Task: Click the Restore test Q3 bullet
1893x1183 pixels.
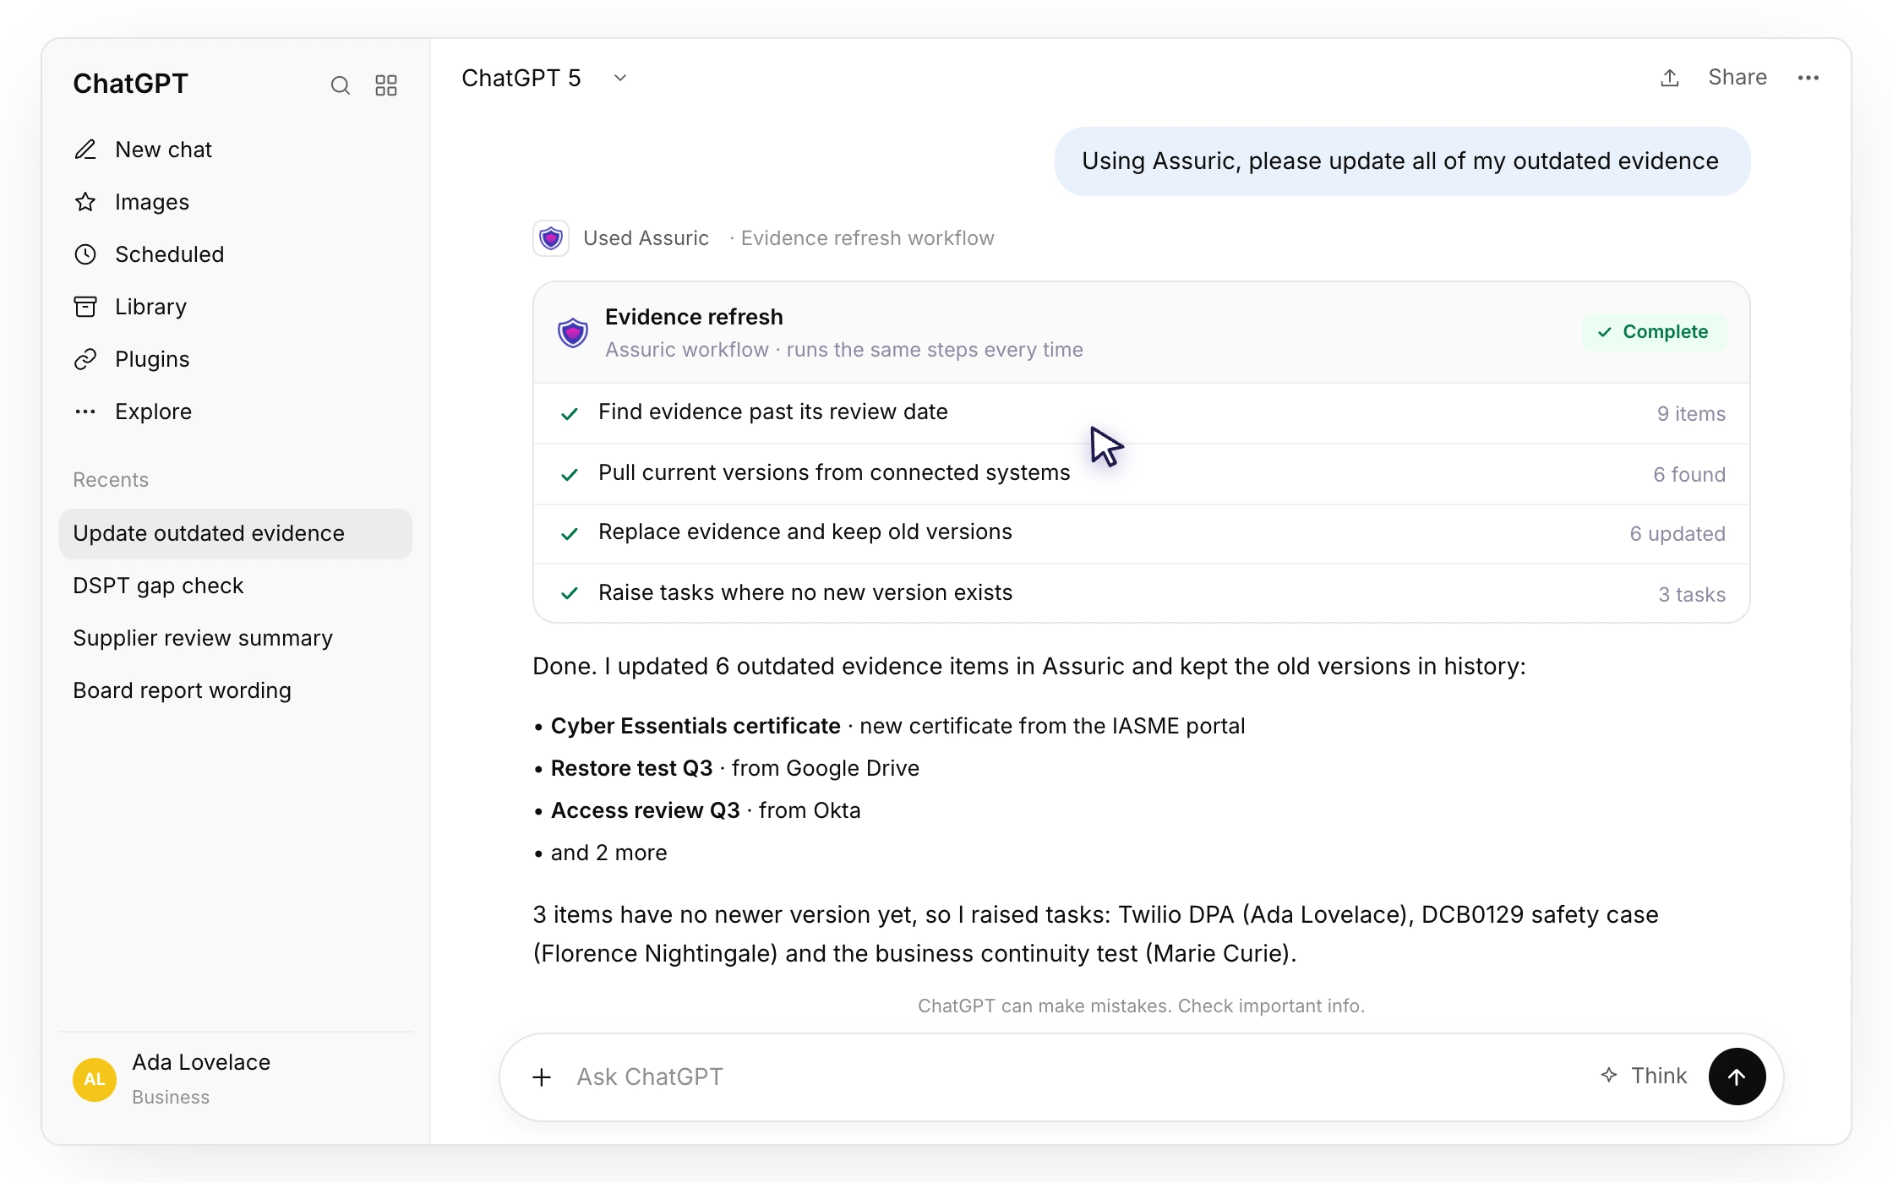Action: coord(726,768)
